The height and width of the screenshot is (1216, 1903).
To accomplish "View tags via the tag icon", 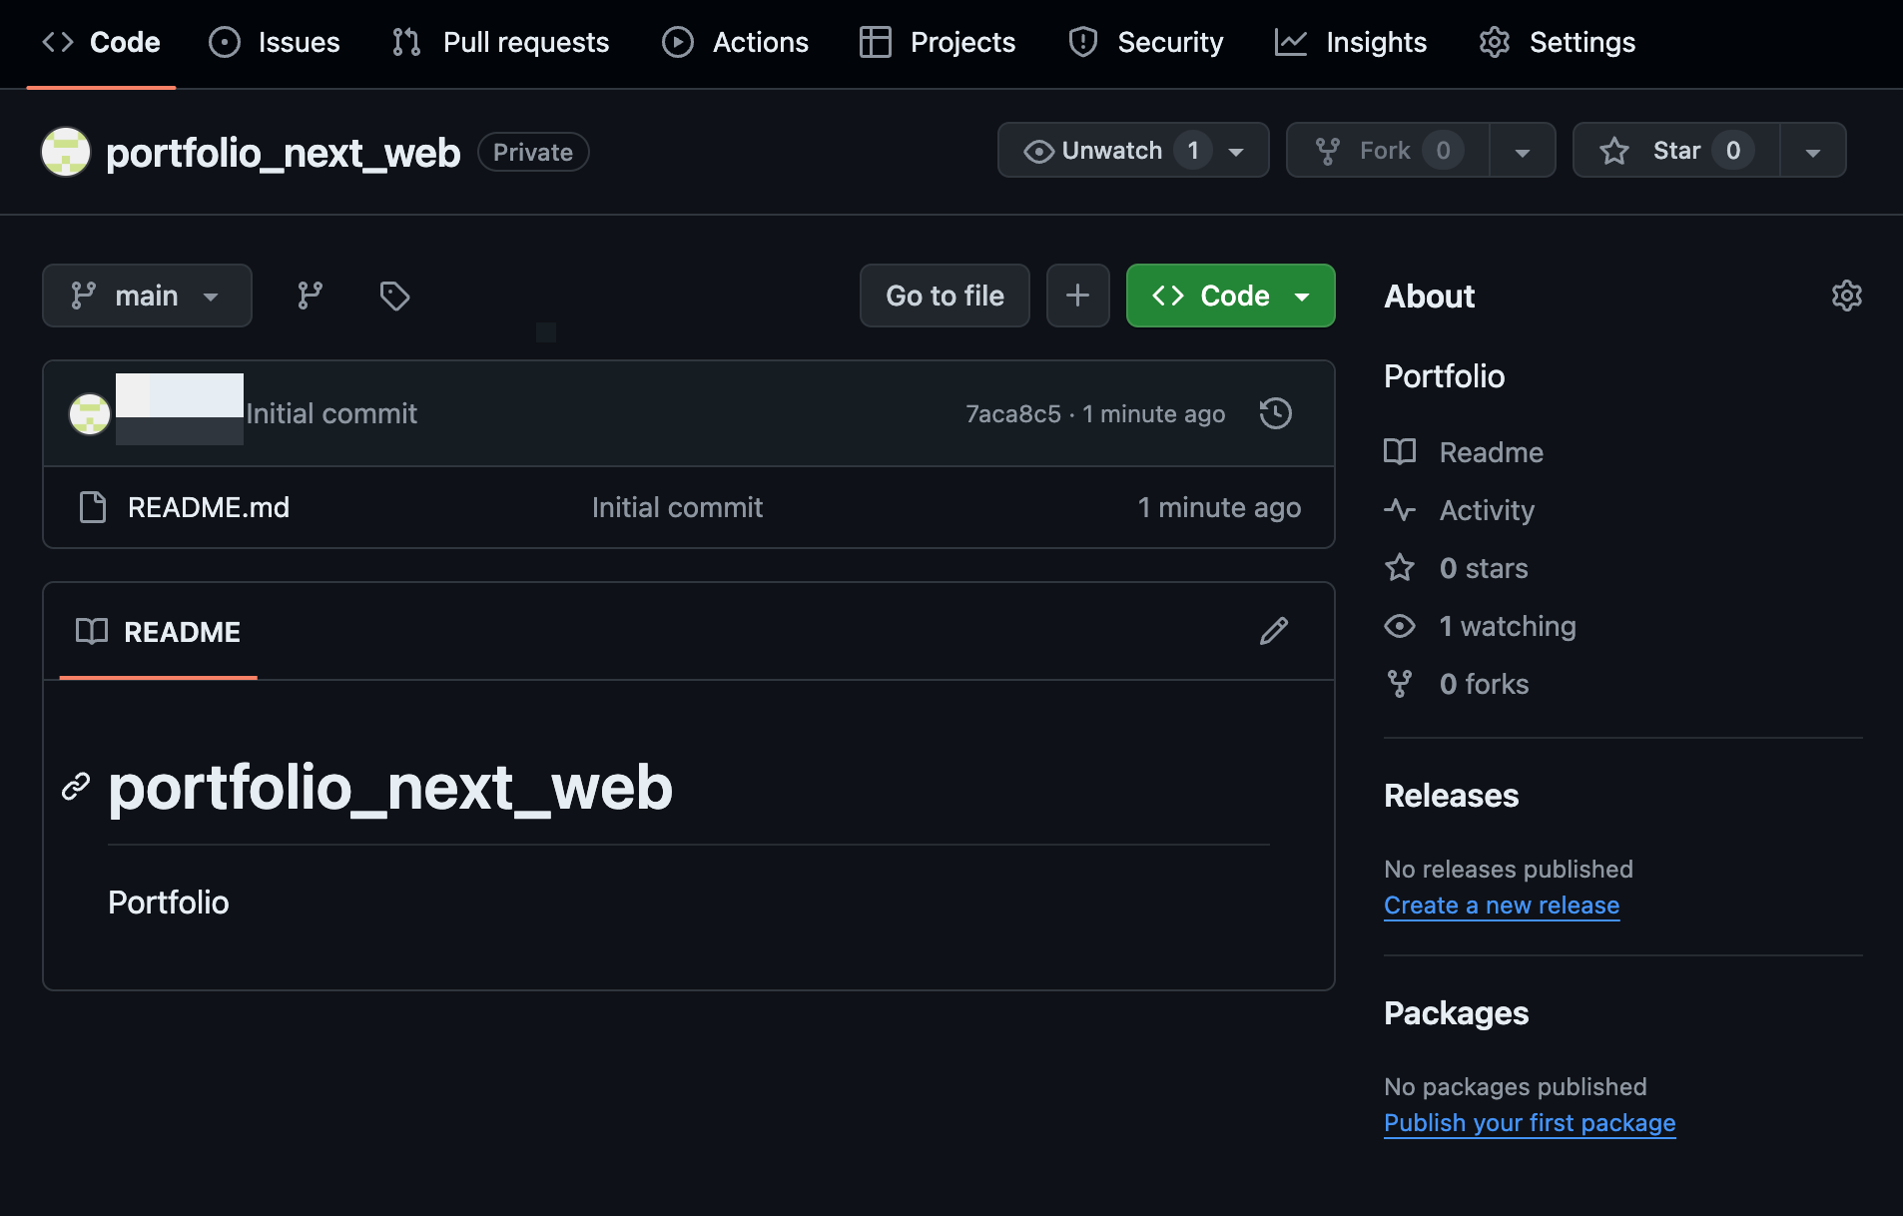I will click(x=394, y=296).
